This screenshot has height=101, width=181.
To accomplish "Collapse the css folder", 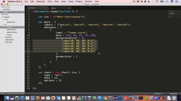I will point(4,19).
